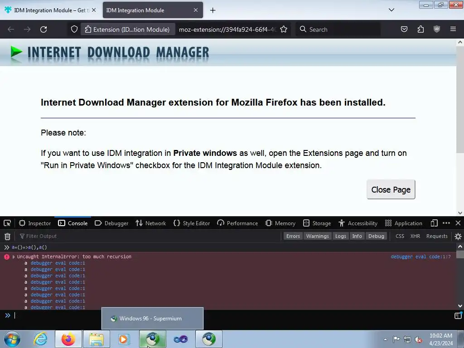This screenshot has height=348, width=464.
Task: Toggle the XHR filter
Action: pos(415,236)
